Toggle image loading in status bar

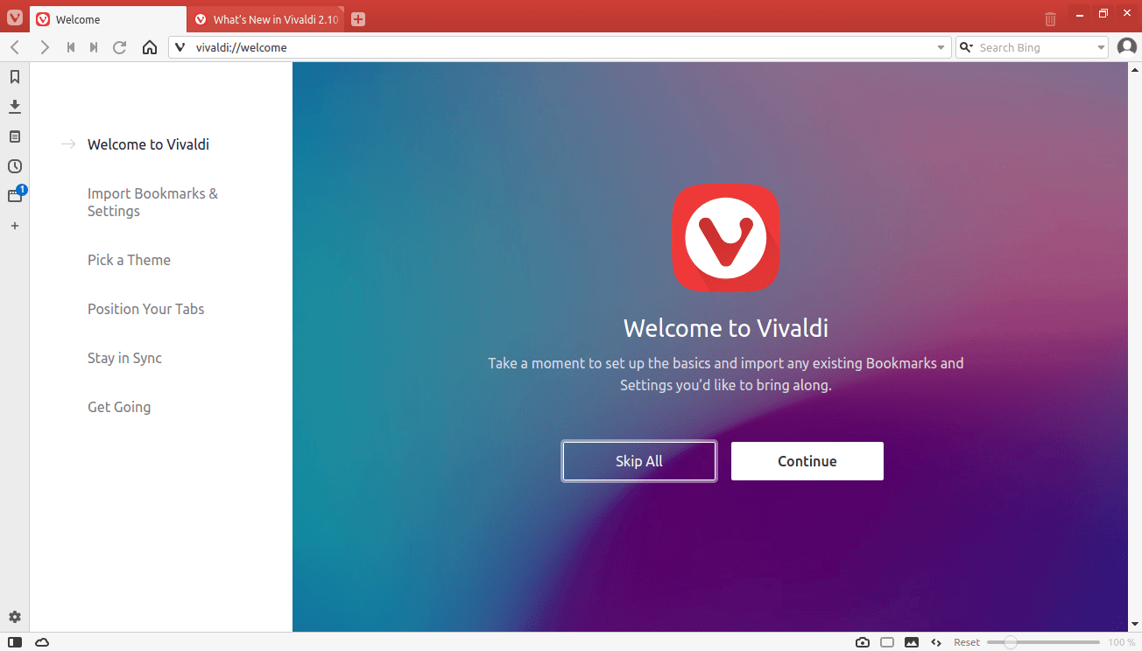pyautogui.click(x=912, y=642)
